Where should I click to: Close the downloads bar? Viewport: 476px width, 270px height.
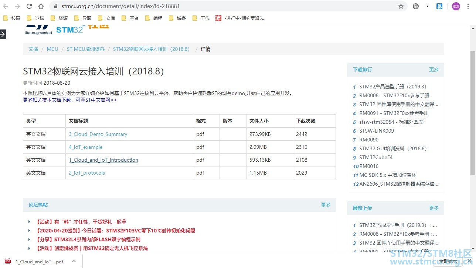click(469, 261)
